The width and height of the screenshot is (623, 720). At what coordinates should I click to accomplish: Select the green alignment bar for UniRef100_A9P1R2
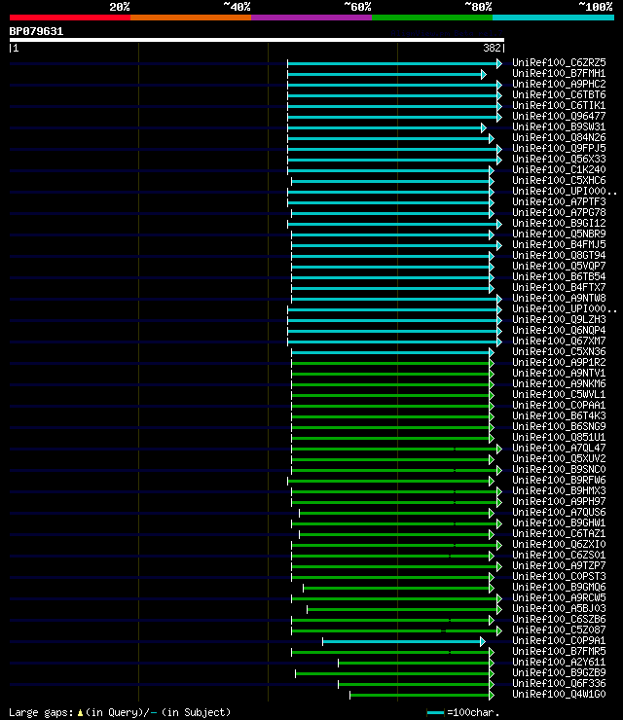[x=392, y=363]
